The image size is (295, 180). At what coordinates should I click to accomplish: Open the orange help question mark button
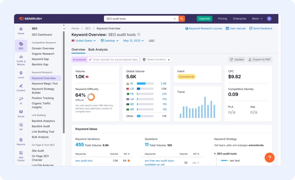click(x=270, y=158)
